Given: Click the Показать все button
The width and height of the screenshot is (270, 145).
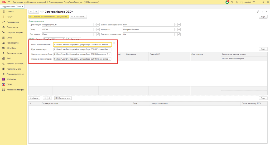Looking at the screenshot, I should pyautogui.click(x=63, y=98).
